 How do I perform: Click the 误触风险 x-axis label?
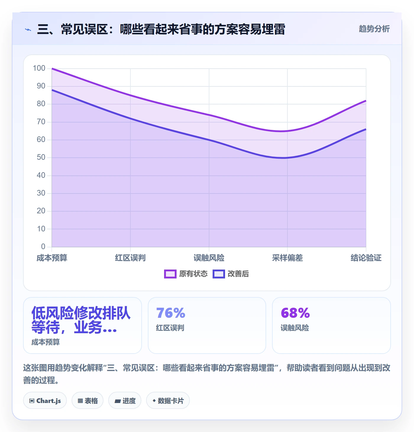(209, 258)
